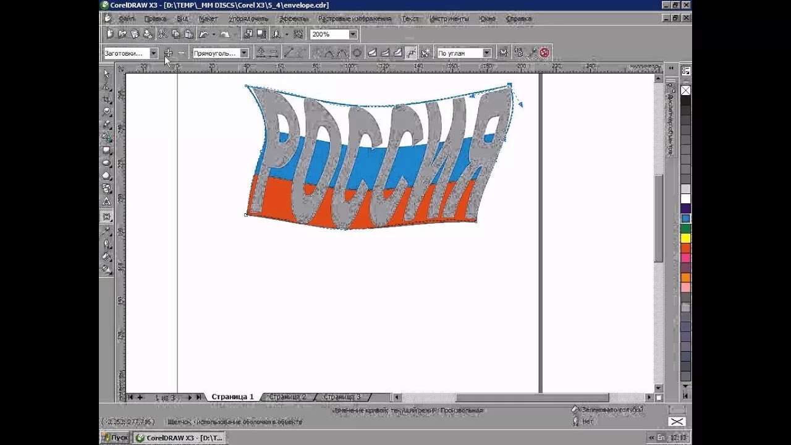
Task: Click the New document icon
Action: 110,34
